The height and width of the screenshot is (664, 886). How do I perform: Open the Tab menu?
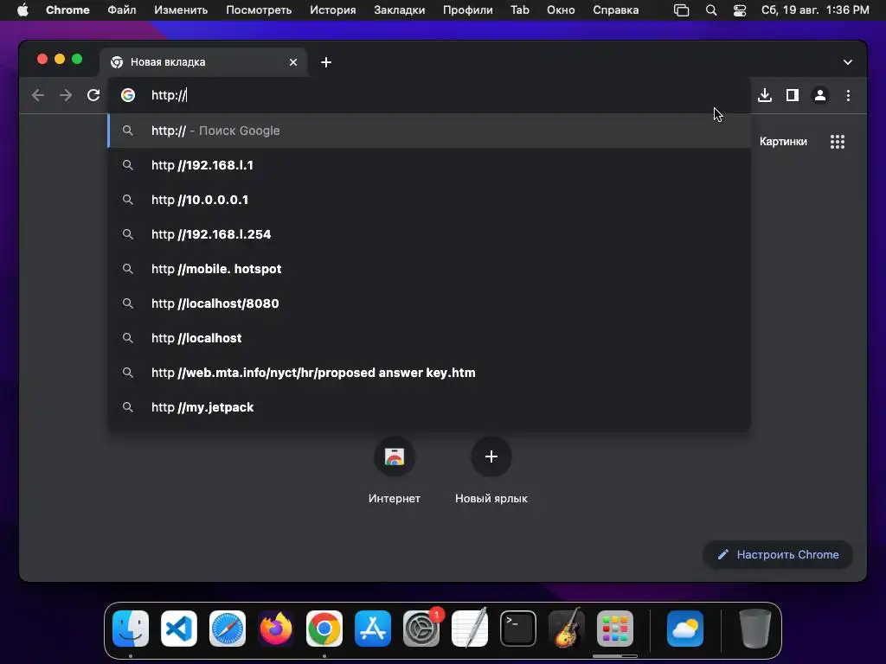point(520,10)
